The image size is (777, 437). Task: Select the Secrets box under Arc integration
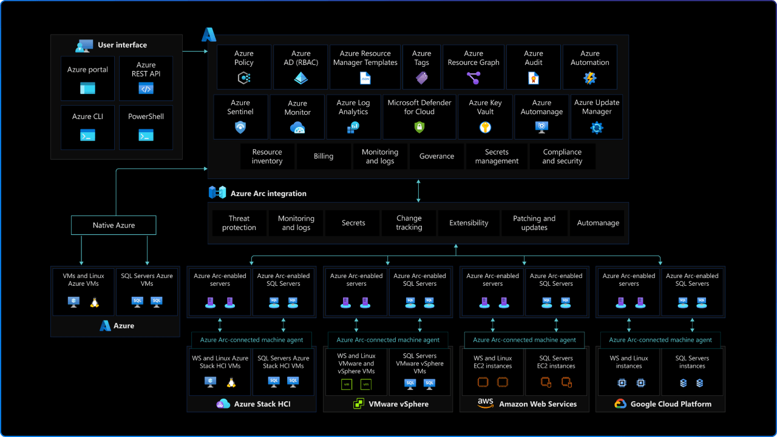[353, 223]
